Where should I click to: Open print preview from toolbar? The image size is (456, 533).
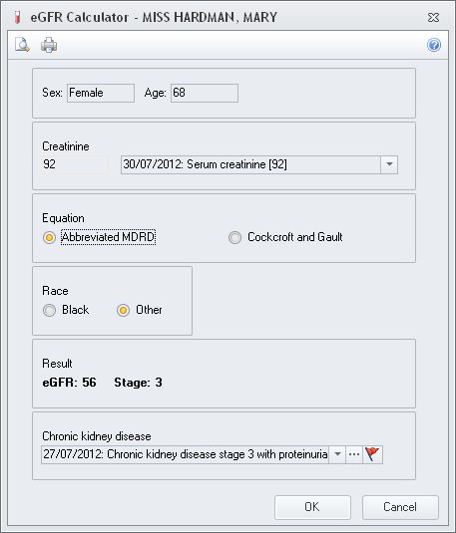[x=22, y=45]
